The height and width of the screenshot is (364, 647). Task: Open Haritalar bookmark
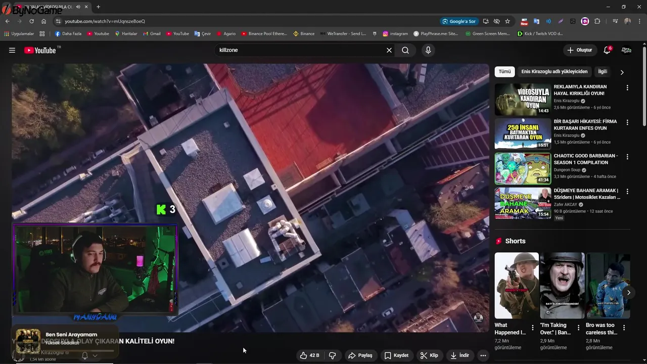tap(126, 34)
